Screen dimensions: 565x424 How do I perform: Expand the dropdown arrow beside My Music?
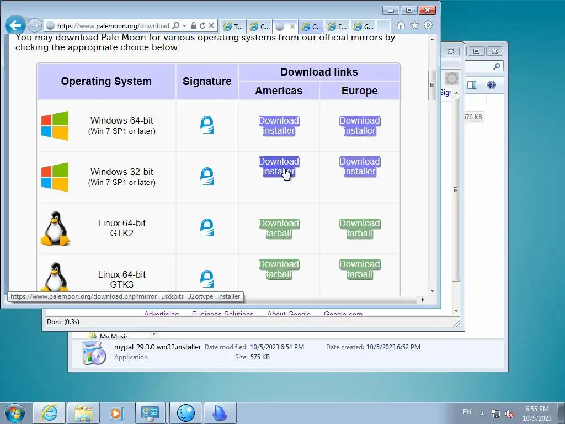[154, 334]
